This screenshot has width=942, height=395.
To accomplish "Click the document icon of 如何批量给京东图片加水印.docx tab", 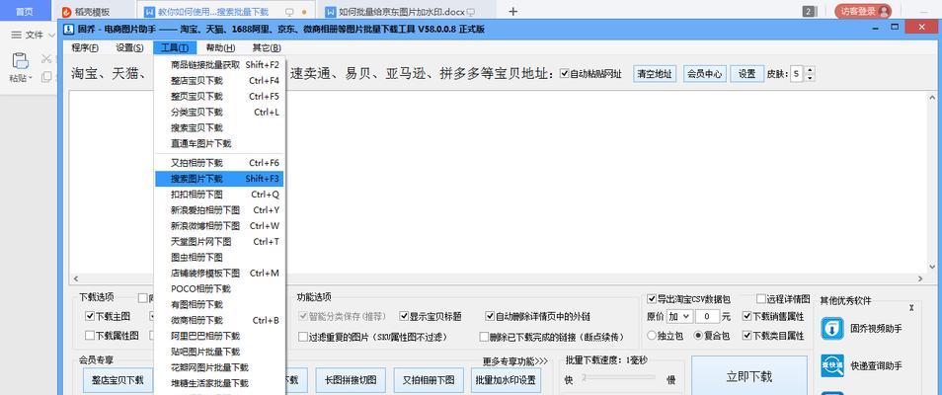I will (330, 12).
